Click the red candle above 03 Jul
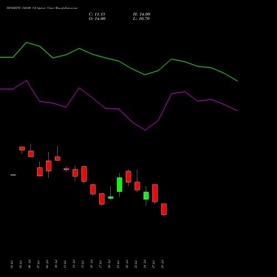The image size is (277, 277). [x=22, y=148]
